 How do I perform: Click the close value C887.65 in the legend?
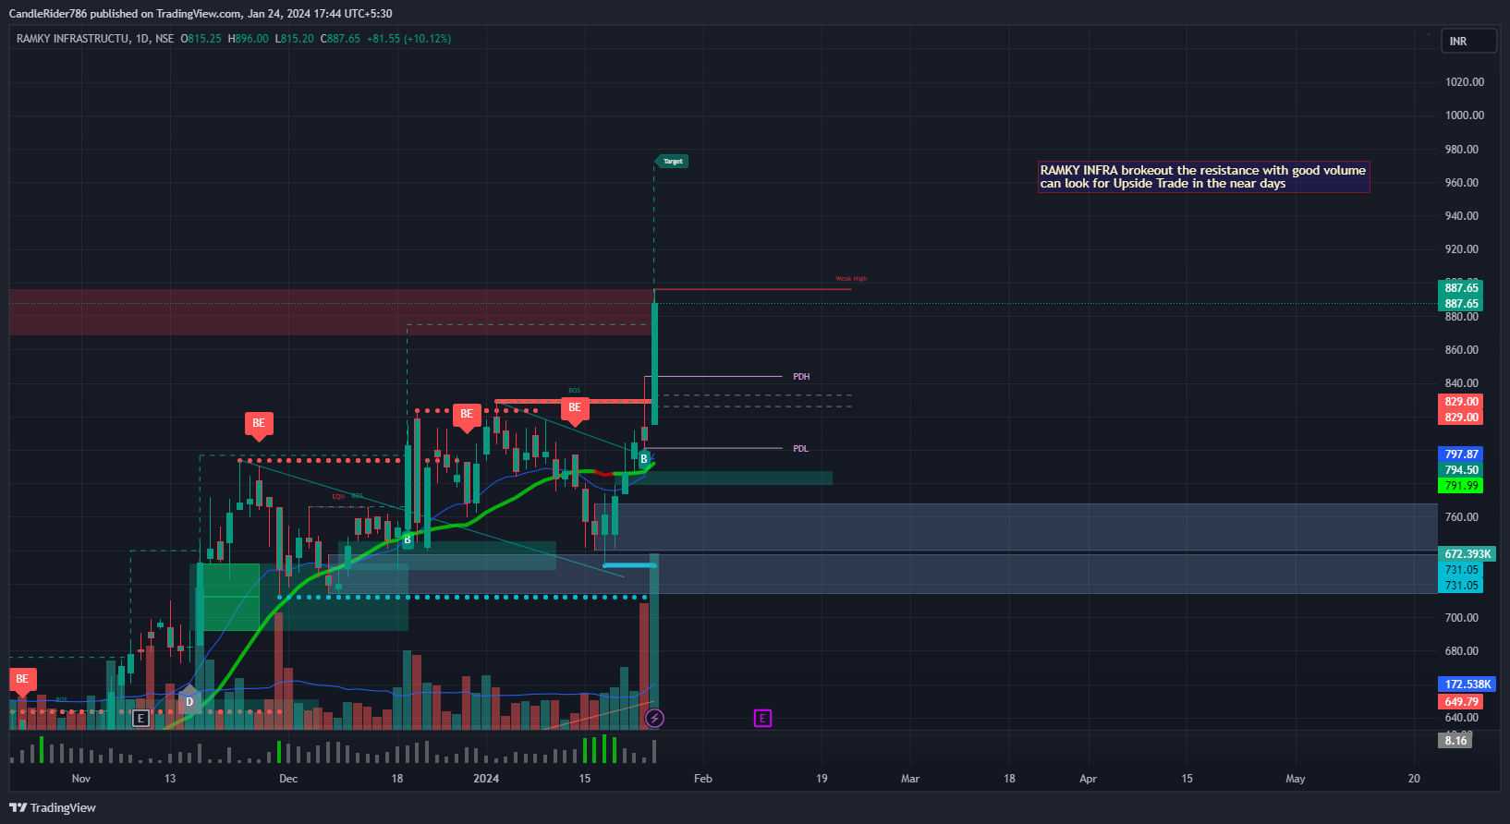tap(340, 39)
